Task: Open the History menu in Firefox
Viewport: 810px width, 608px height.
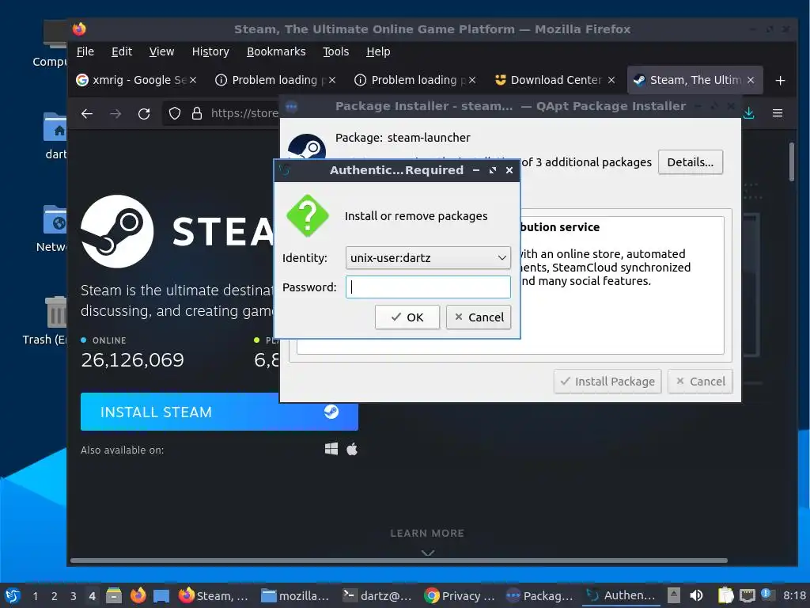Action: (x=210, y=51)
